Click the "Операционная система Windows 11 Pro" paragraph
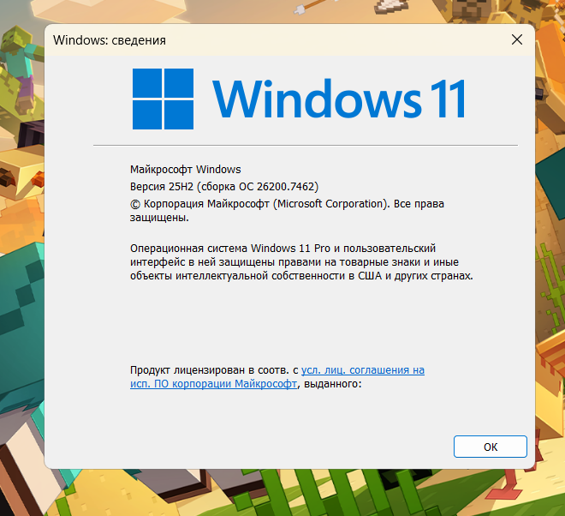The height and width of the screenshot is (516, 565). tap(301, 262)
